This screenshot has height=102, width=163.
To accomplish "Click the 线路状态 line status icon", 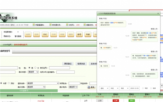I will 84,25.
